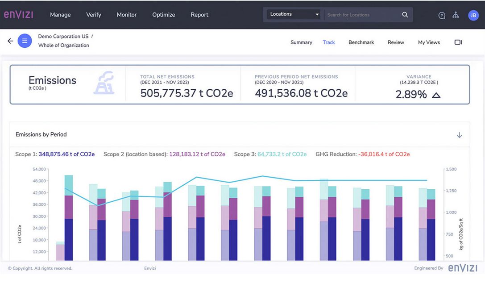Open the Optimize menu

[x=163, y=15]
